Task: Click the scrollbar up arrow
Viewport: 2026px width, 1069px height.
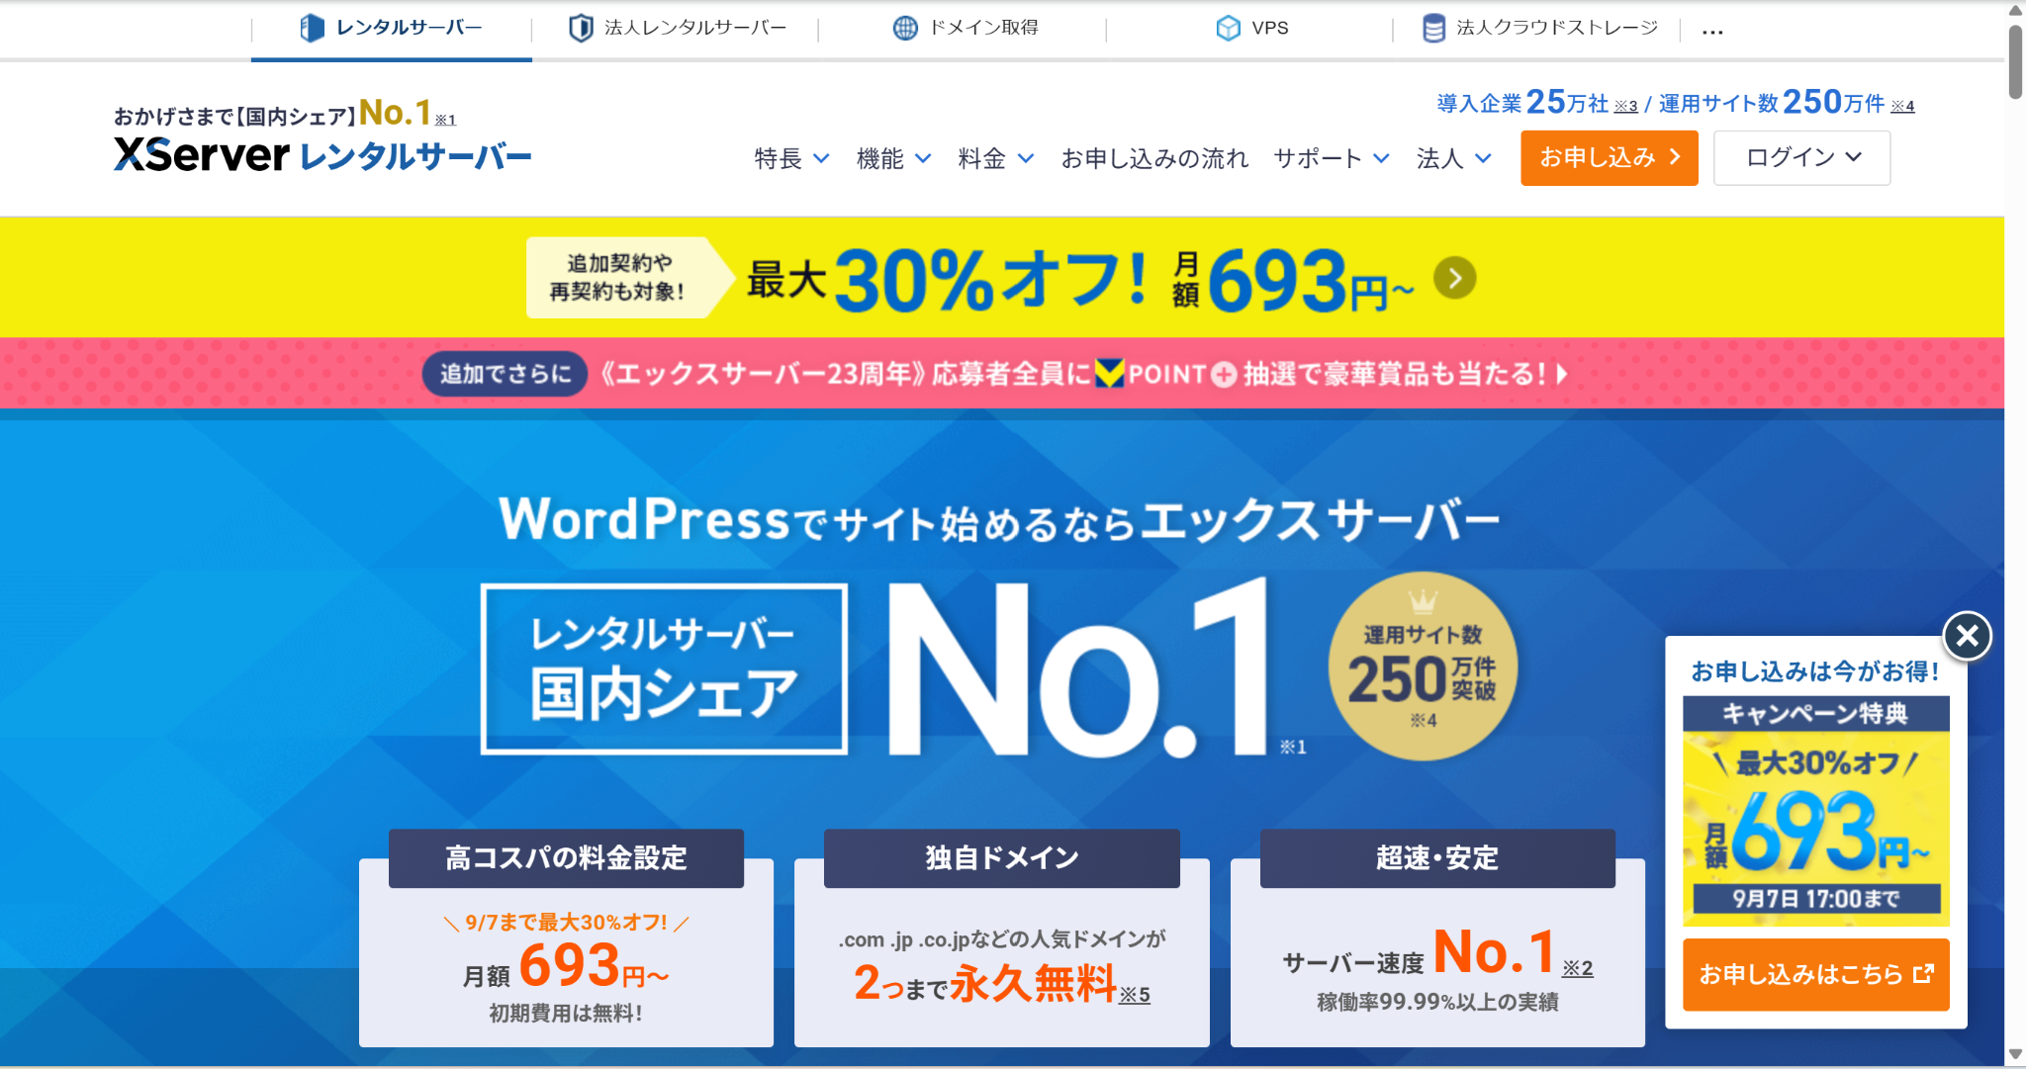Action: coord(2015,10)
